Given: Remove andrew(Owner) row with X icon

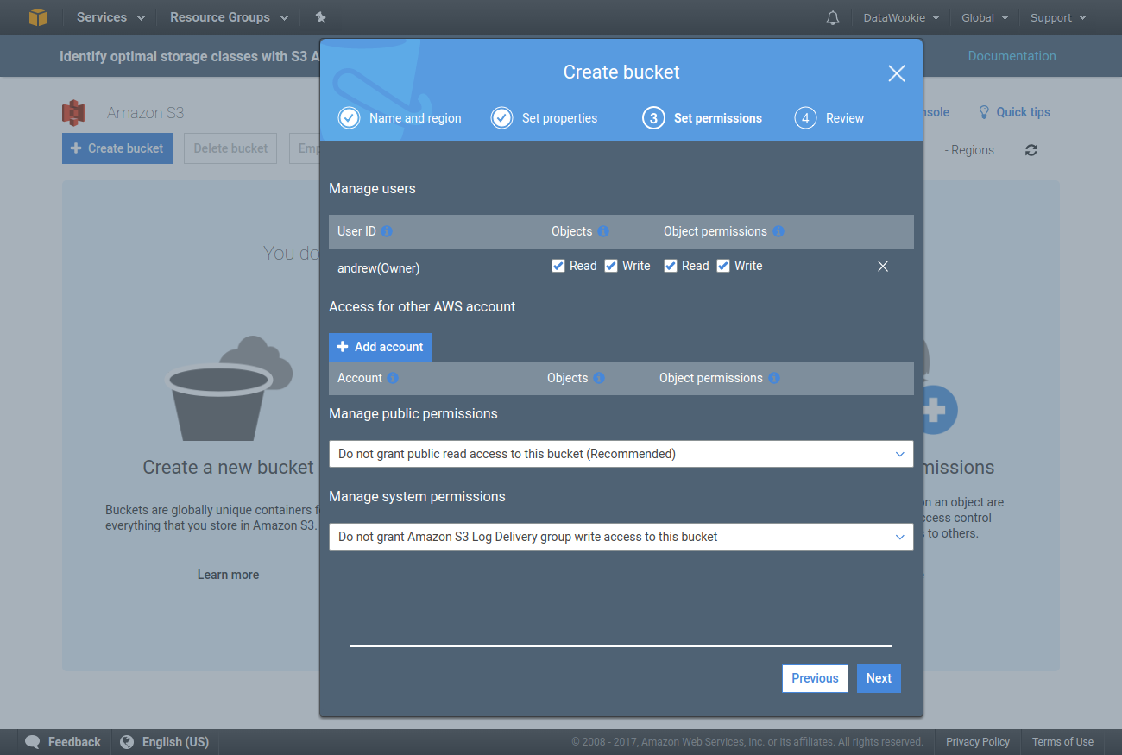Looking at the screenshot, I should [882, 267].
